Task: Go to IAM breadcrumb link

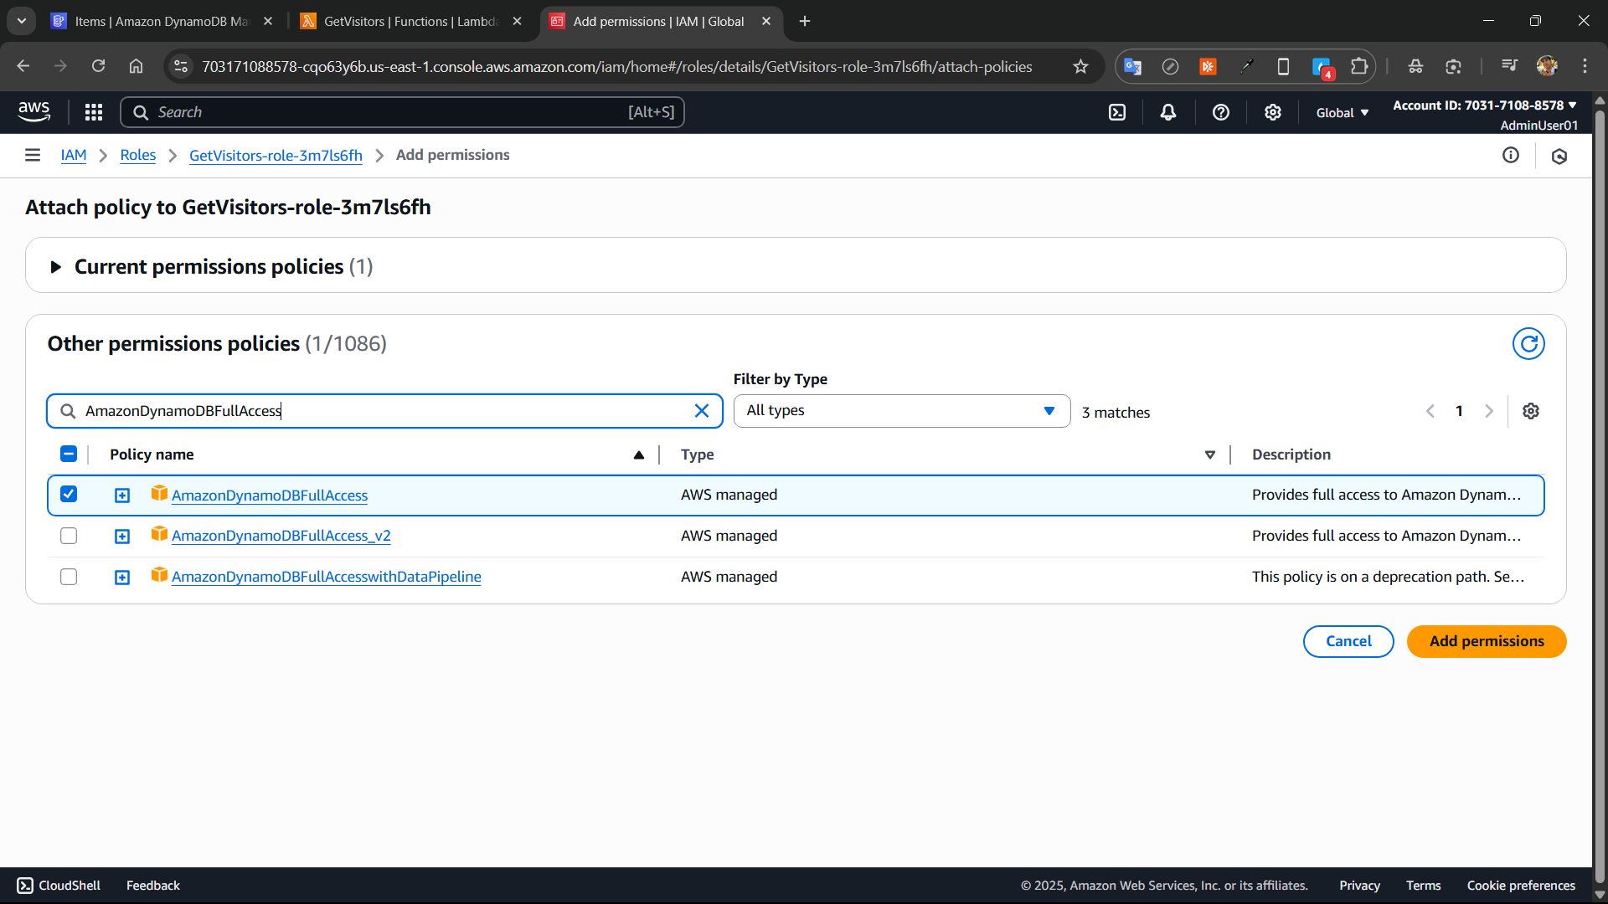Action: [x=74, y=155]
